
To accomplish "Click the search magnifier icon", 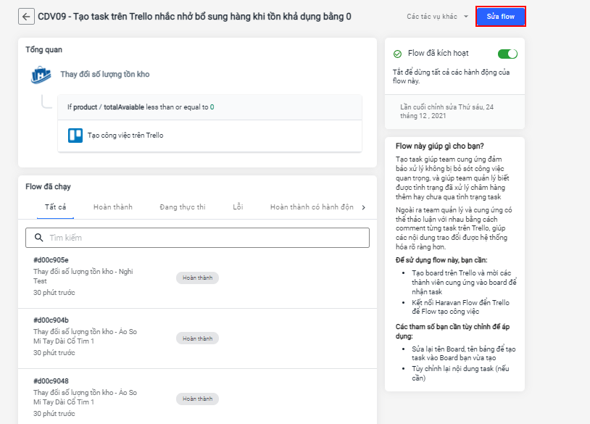I will coord(37,238).
